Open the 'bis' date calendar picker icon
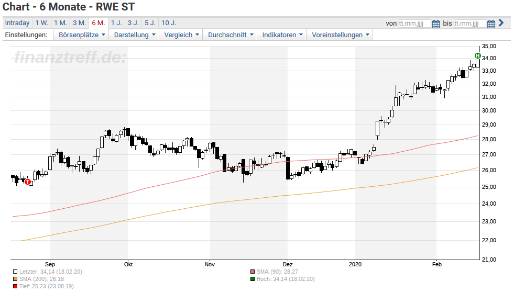The height and width of the screenshot is (293, 514). 491,24
